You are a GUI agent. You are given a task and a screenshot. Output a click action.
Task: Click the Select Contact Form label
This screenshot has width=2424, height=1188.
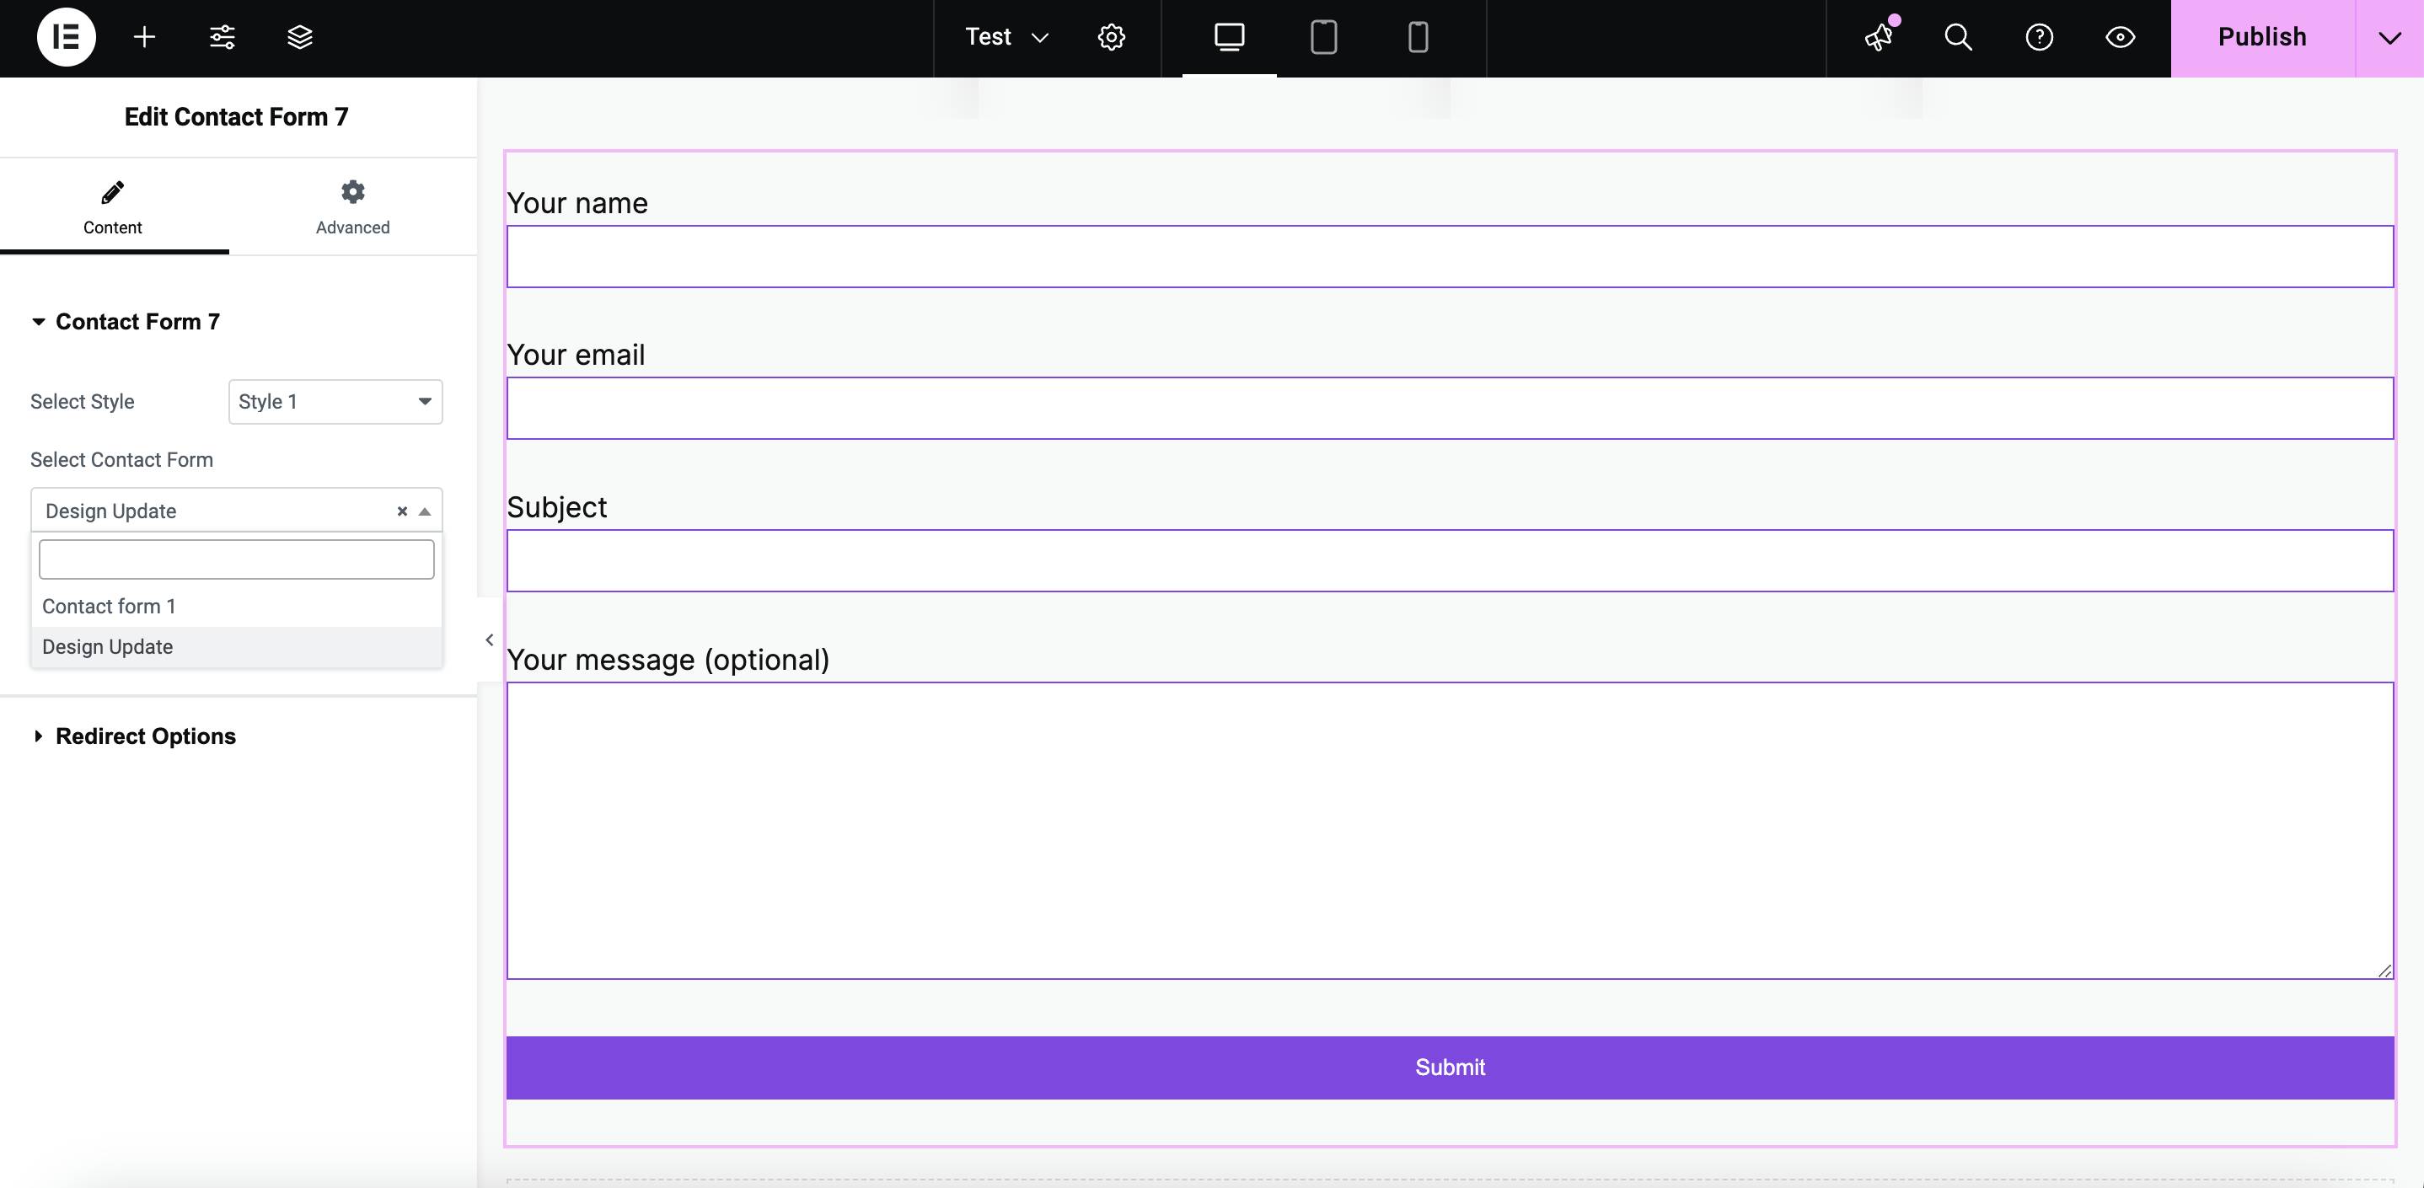[x=121, y=460]
